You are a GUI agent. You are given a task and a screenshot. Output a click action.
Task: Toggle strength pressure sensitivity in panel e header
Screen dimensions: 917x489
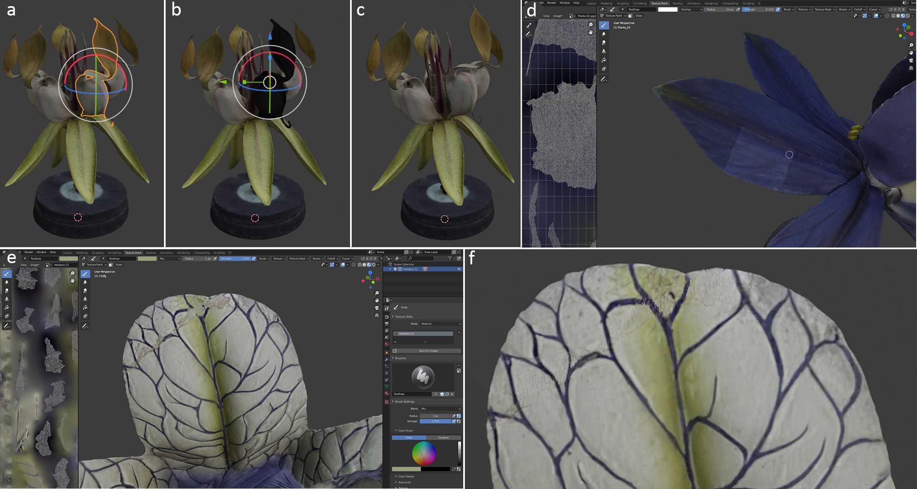point(254,259)
